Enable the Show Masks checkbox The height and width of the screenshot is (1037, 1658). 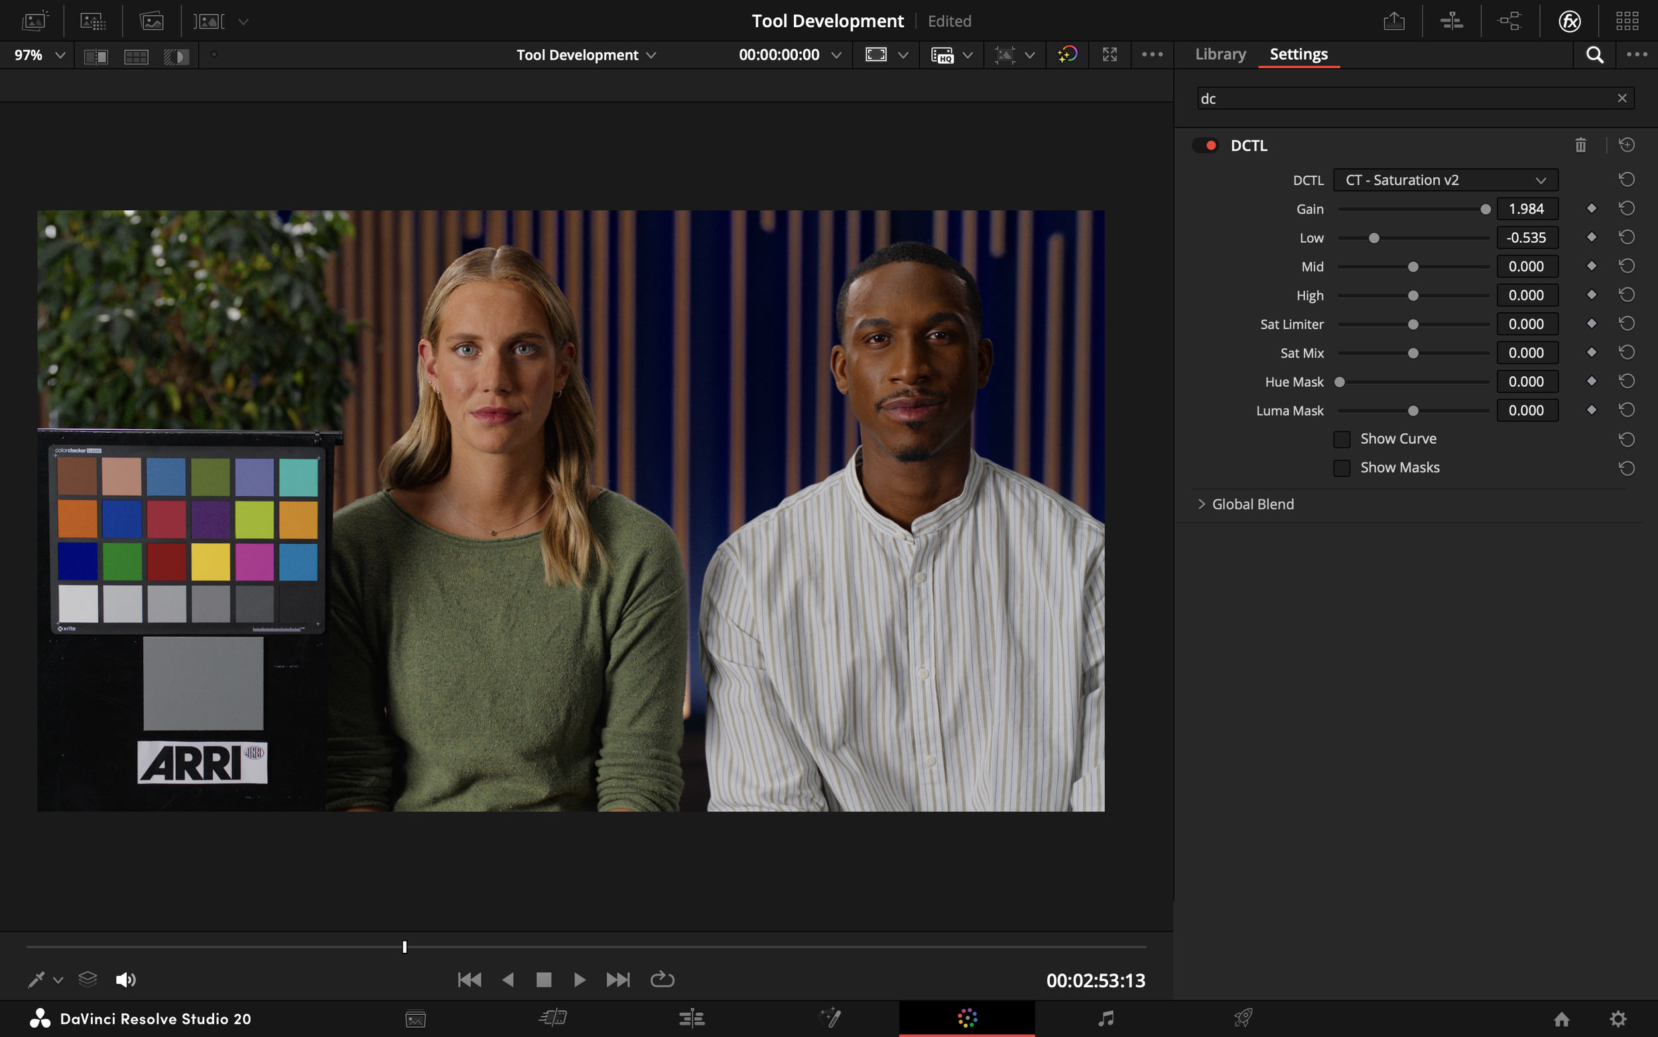(1342, 467)
